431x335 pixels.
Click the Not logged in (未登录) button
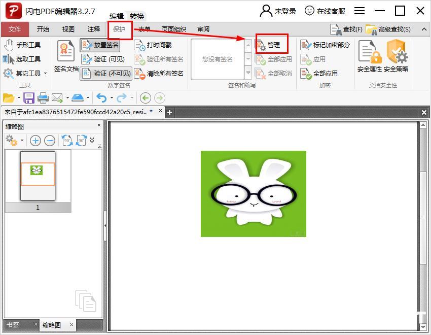tap(278, 11)
